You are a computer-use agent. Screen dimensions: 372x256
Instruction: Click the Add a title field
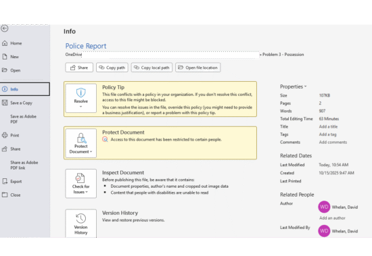point(328,126)
